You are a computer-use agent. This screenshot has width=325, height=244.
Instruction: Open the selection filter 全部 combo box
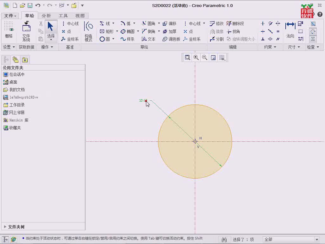[x=291, y=240]
